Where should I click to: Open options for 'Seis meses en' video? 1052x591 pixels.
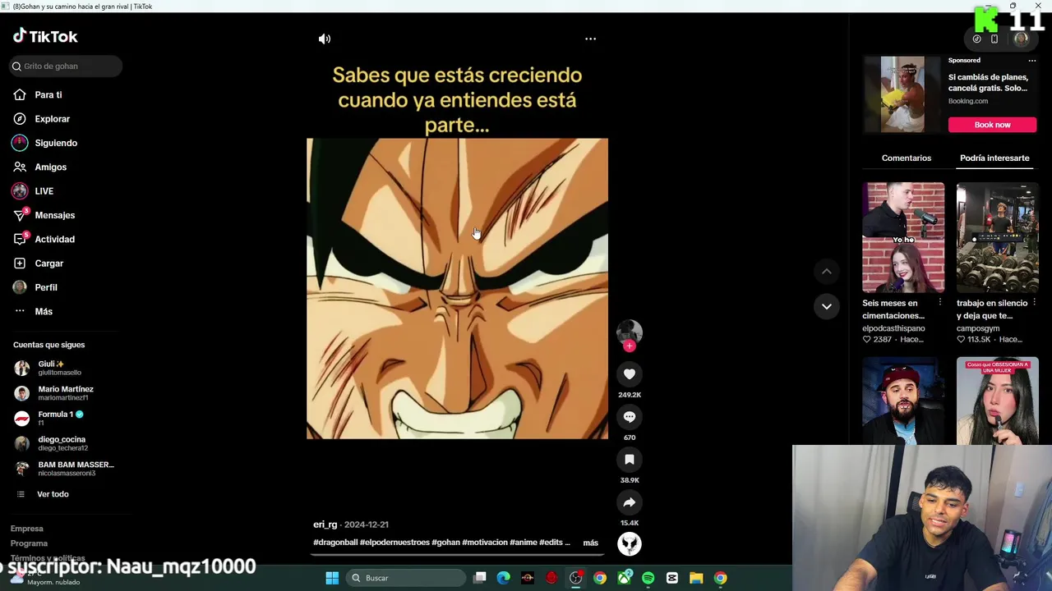[940, 303]
